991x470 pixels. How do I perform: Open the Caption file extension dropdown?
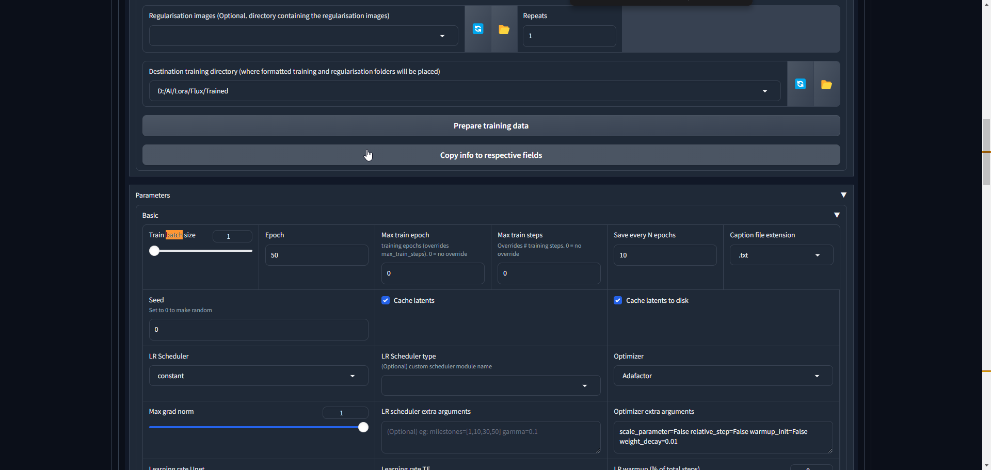[781, 255]
